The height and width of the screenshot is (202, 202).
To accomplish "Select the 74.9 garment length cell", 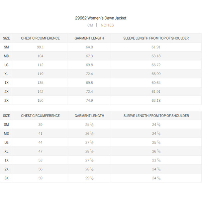I will (89, 100).
